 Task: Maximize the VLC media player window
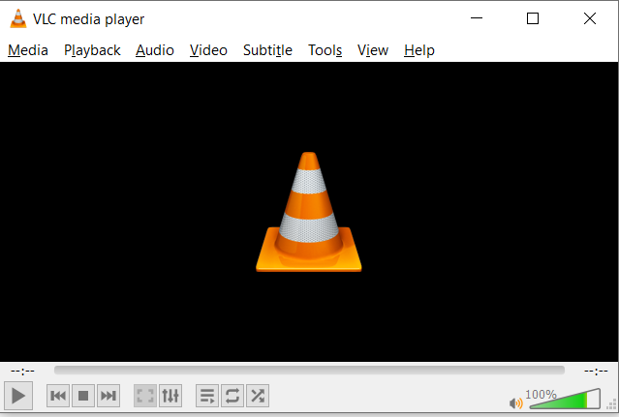click(533, 18)
